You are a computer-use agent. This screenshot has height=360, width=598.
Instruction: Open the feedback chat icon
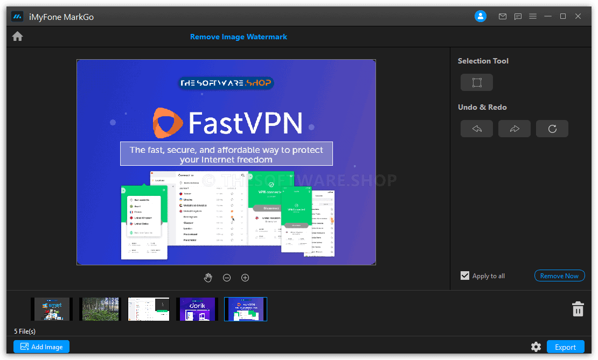pyautogui.click(x=518, y=16)
